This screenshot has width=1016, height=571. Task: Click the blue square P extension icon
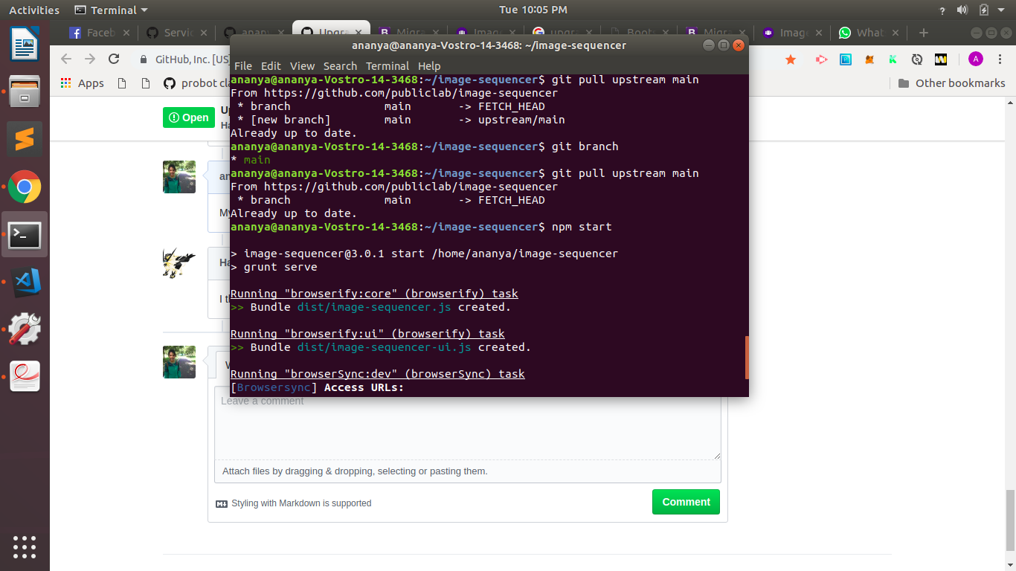[x=846, y=59]
